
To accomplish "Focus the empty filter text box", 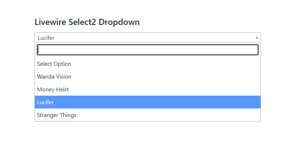I will 148,50.
